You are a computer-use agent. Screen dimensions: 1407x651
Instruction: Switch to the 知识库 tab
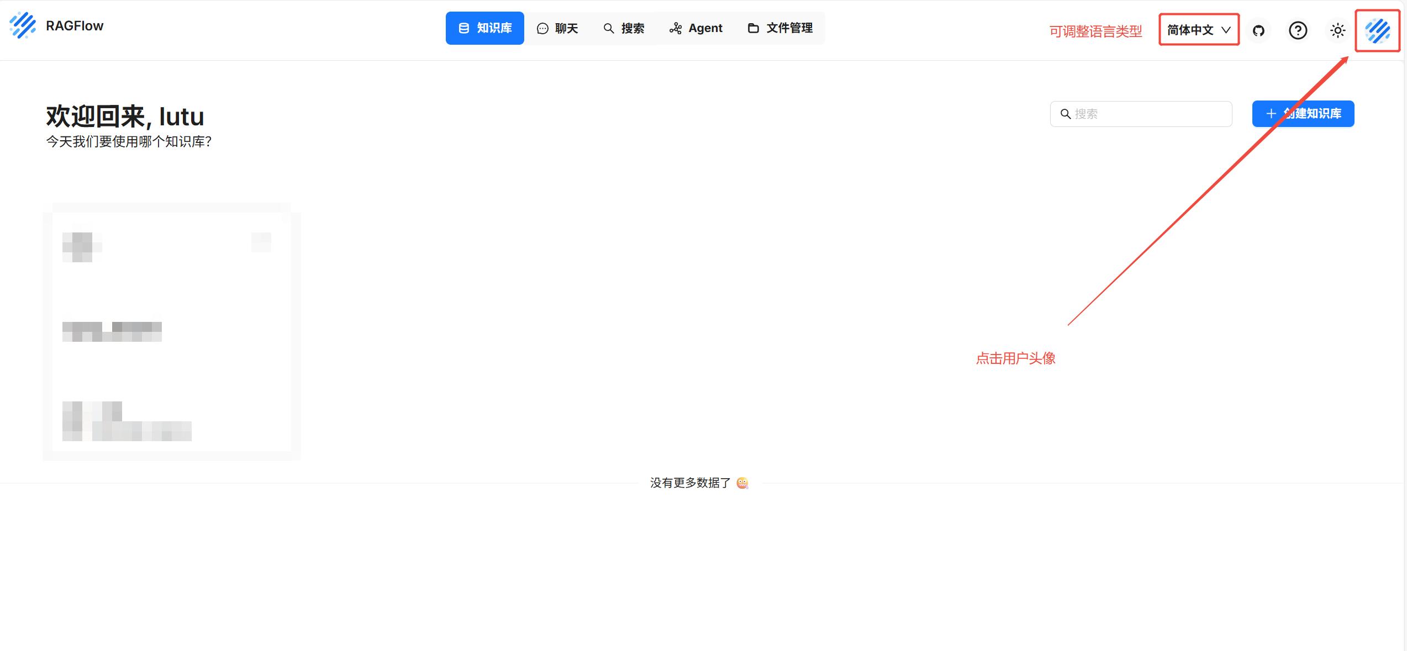484,28
